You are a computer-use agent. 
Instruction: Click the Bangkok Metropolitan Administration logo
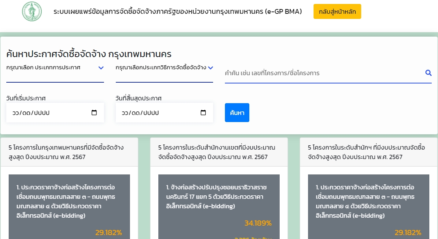pos(32,12)
